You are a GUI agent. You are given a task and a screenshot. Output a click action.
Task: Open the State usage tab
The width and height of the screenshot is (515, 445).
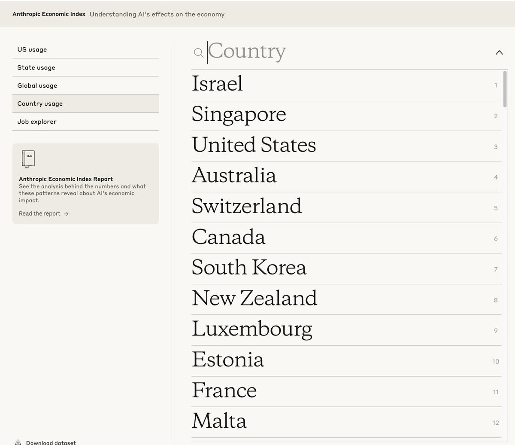[85, 67]
